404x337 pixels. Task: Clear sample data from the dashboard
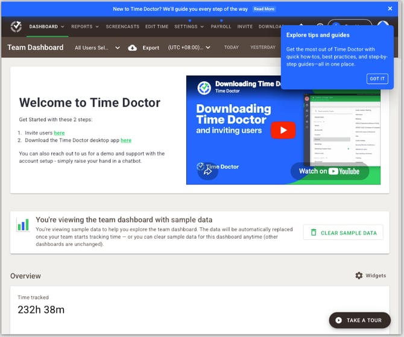tap(343, 233)
